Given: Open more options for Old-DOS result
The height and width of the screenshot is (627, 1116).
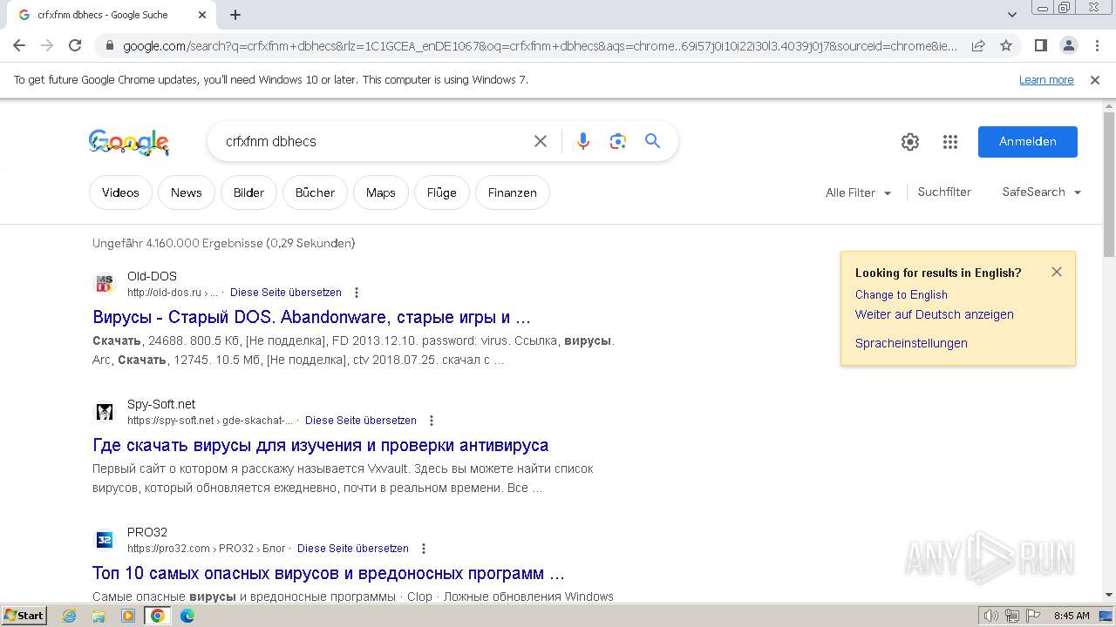Looking at the screenshot, I should 357,293.
